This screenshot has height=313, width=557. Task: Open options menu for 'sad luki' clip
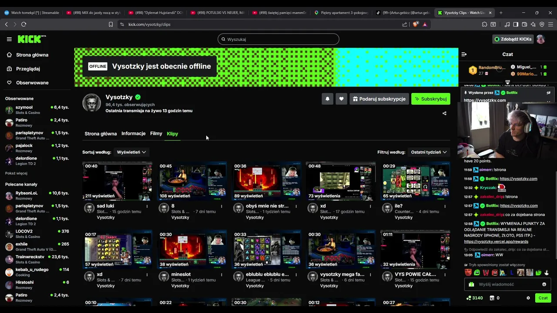(147, 206)
